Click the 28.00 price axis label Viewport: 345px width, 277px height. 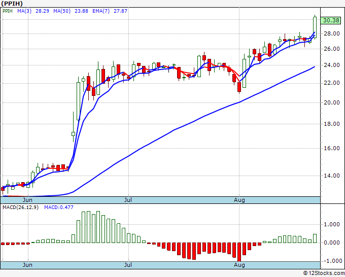[x=331, y=33]
